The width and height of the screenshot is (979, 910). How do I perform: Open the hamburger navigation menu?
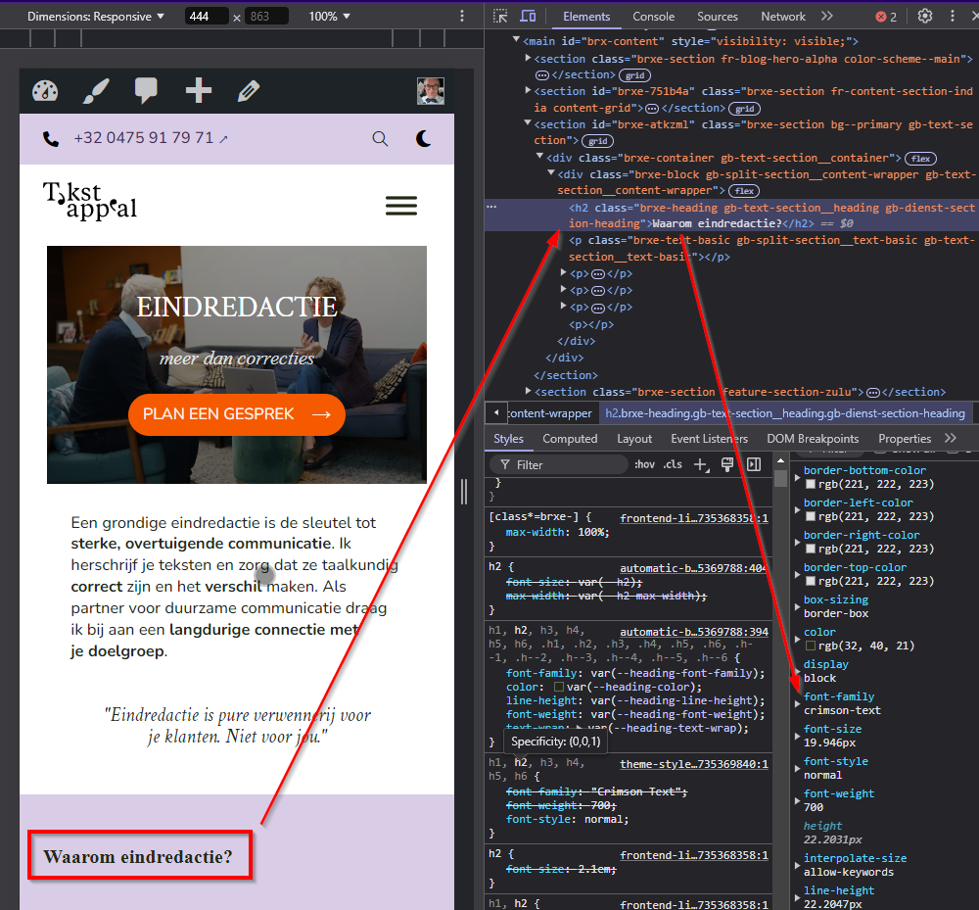401,206
